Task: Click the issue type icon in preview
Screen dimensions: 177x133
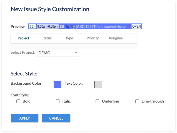Action: pos(62,27)
